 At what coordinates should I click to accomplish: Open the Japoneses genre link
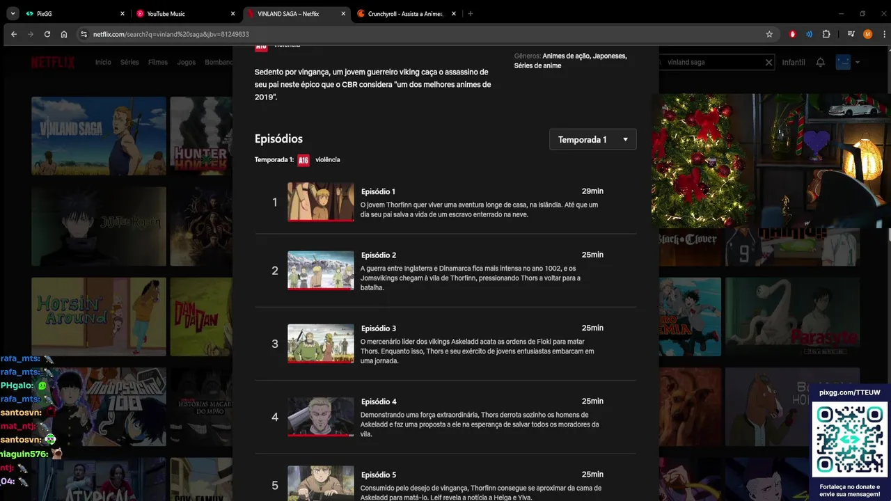[610, 56]
